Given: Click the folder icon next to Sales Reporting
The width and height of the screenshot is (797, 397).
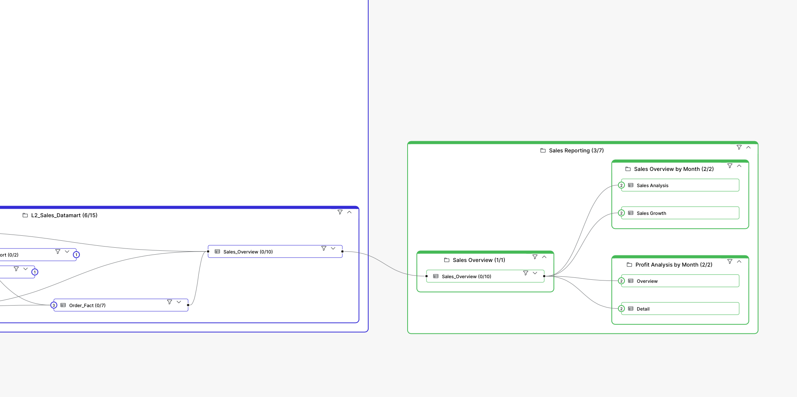Looking at the screenshot, I should pos(542,150).
